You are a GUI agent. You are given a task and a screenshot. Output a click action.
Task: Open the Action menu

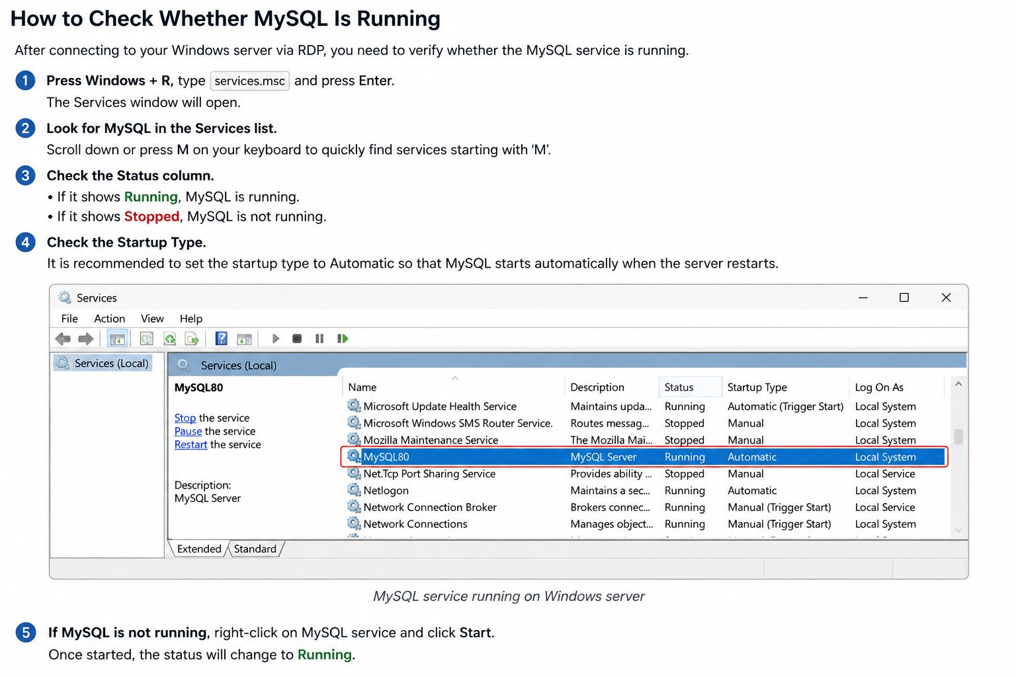point(109,319)
